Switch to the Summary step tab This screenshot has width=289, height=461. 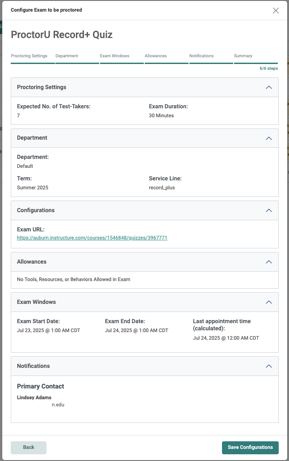(x=243, y=56)
